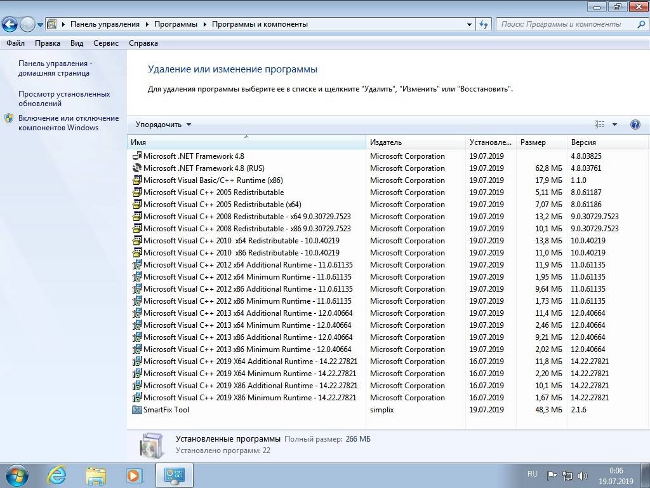
Task: Click icon of Visual C++ 2019 X86 Minimum Runtime
Action: [137, 397]
